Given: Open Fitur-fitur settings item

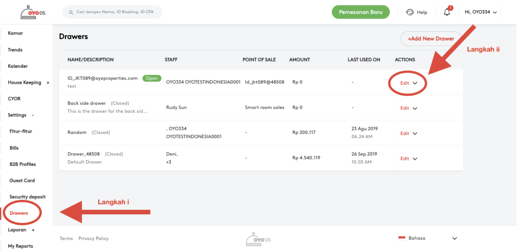Looking at the screenshot, I should [x=21, y=131].
